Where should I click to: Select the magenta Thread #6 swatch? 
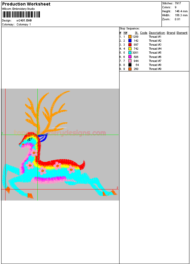click(x=130, y=57)
